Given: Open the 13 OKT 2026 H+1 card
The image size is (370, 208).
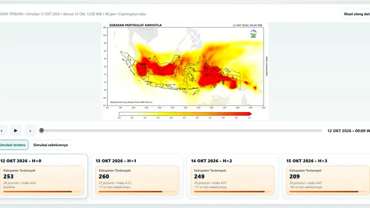Looking at the screenshot, I should (137, 176).
